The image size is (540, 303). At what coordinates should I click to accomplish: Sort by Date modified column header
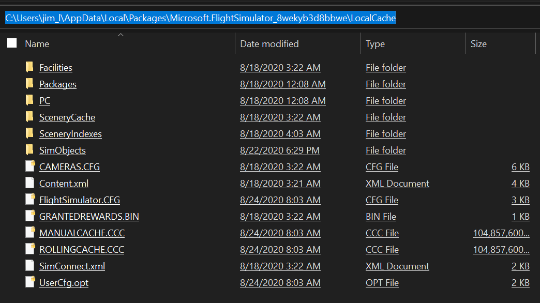[269, 44]
